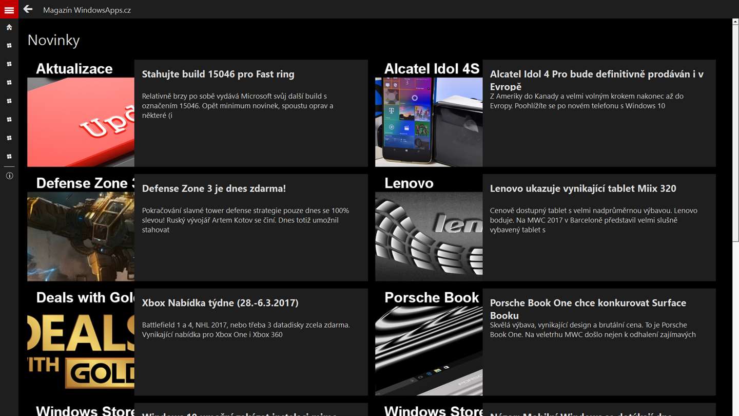
Task: Go back with the arrow icon
Action: (x=28, y=9)
